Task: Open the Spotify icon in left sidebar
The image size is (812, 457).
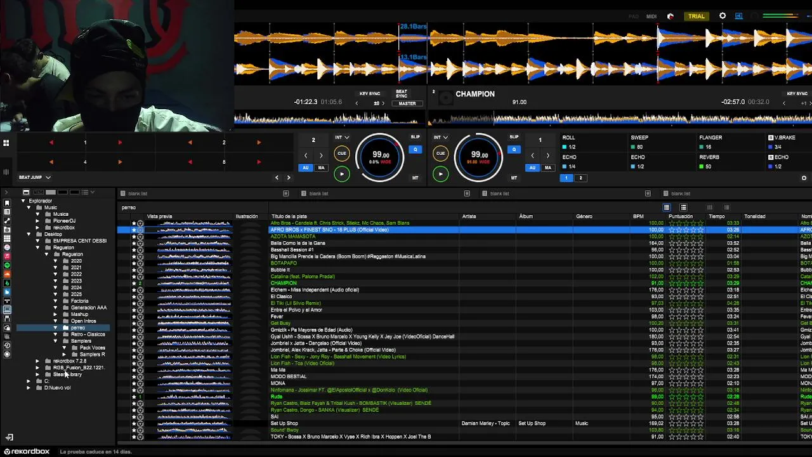Action: click(7, 265)
